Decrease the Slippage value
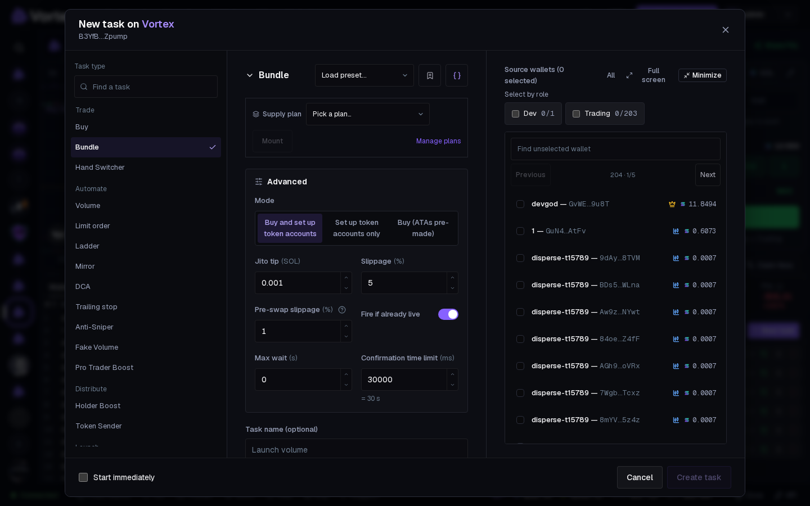 tap(452, 288)
